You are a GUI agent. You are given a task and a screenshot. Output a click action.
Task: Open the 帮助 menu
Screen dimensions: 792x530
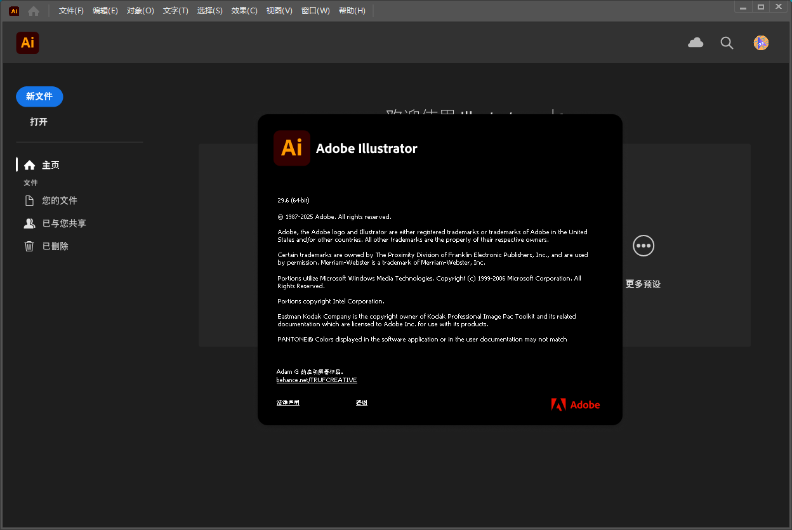click(x=352, y=10)
